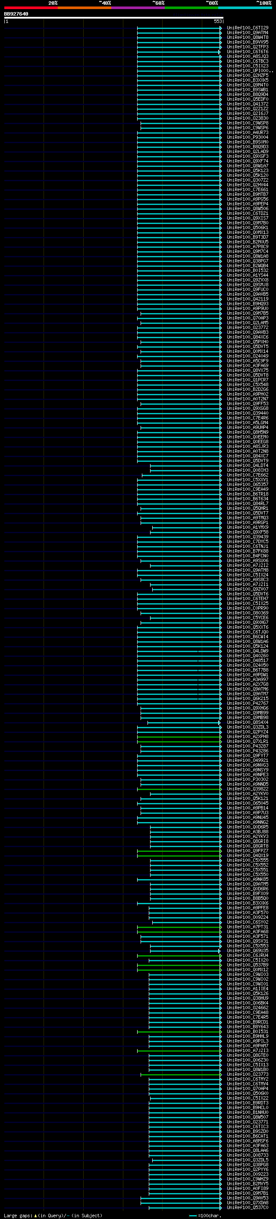
Task: Click the green alignment bar for UniRef100_Q4QX19
Action: [179, 856]
